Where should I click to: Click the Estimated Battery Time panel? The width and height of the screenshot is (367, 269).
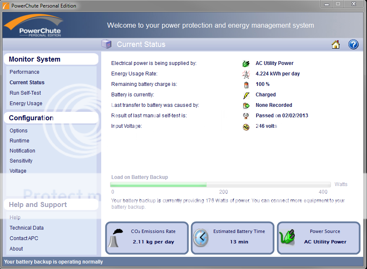[x=233, y=238]
